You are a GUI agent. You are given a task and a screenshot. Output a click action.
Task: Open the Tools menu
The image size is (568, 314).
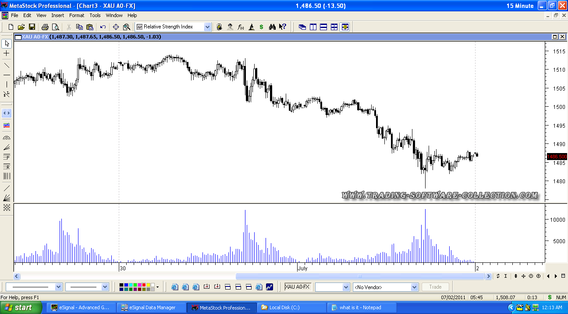click(95, 15)
